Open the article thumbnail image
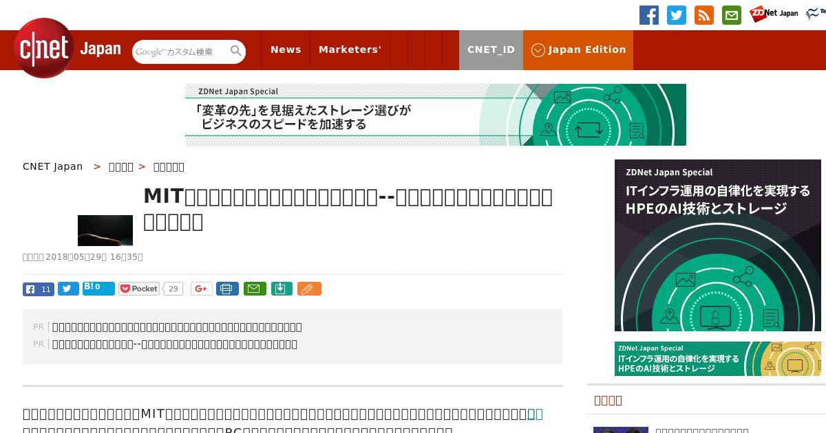 coord(105,230)
